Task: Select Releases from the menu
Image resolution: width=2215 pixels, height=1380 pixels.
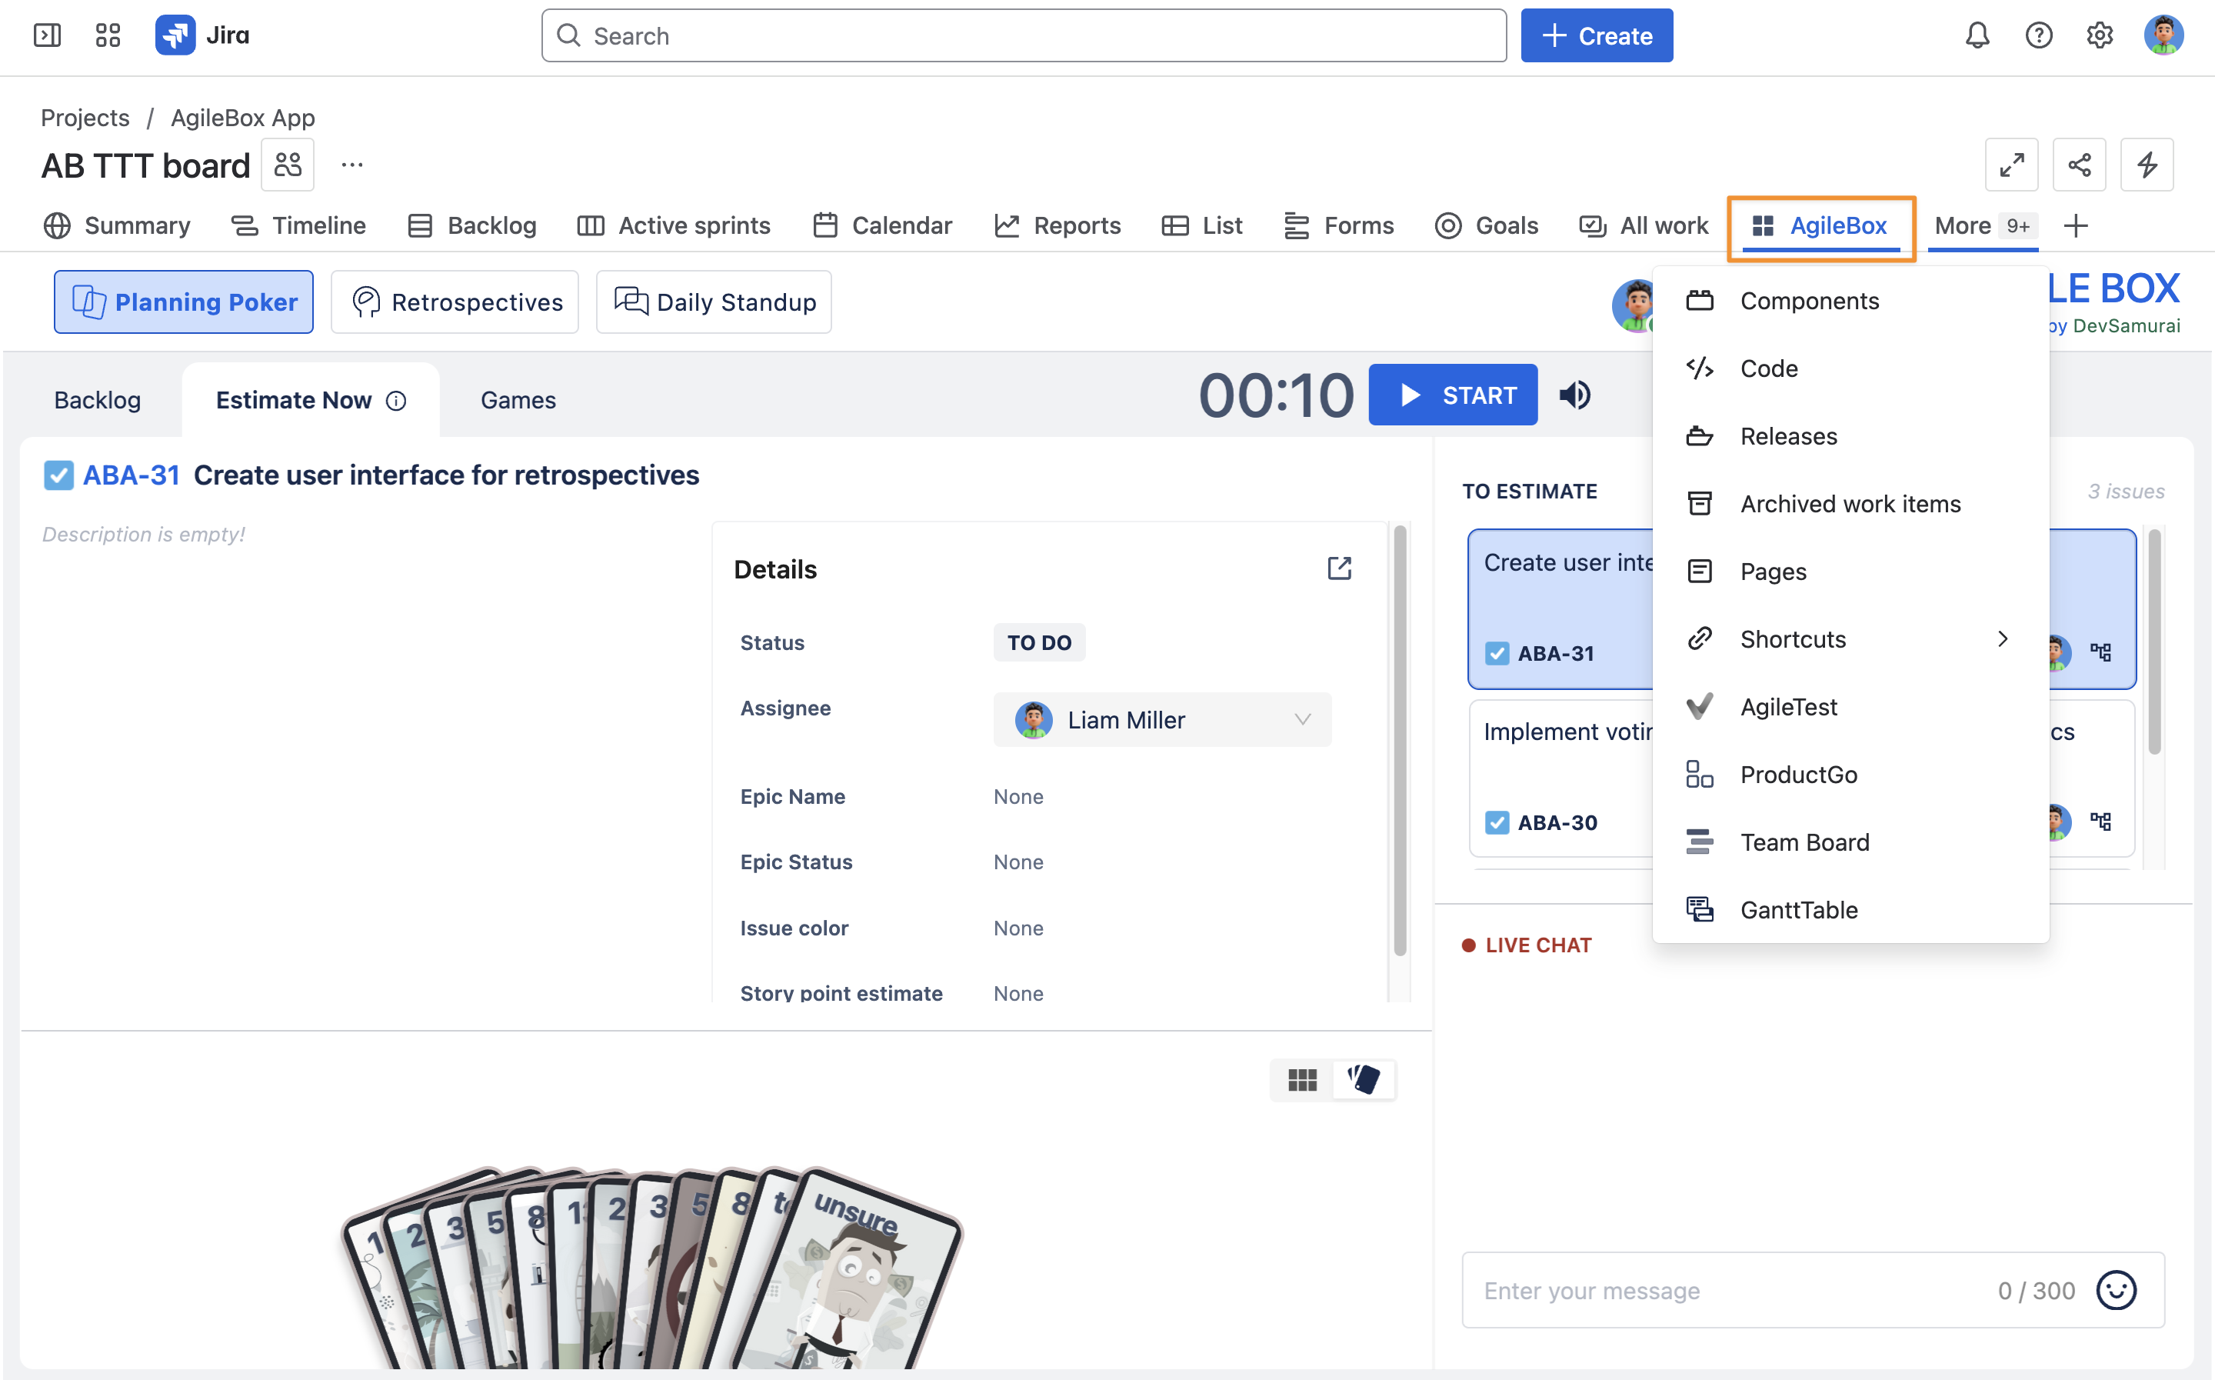Action: 1788,436
